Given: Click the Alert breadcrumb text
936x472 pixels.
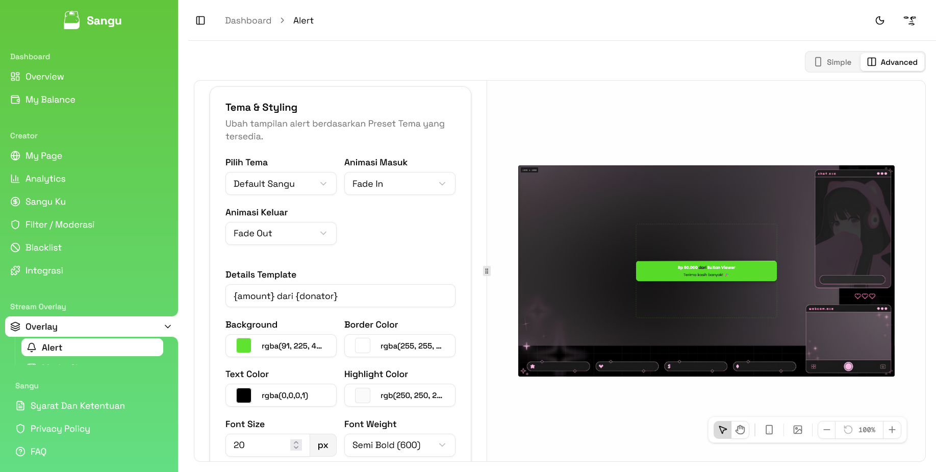Looking at the screenshot, I should [x=303, y=20].
